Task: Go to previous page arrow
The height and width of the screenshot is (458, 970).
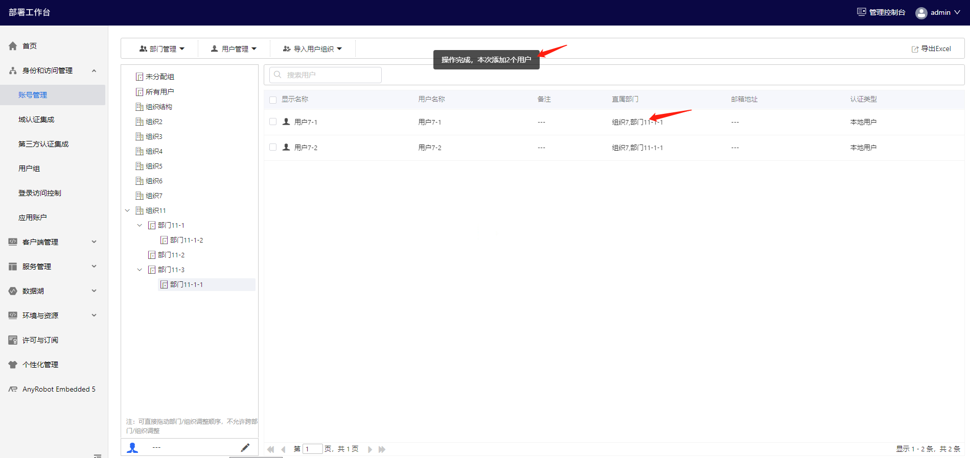Action: coord(283,449)
